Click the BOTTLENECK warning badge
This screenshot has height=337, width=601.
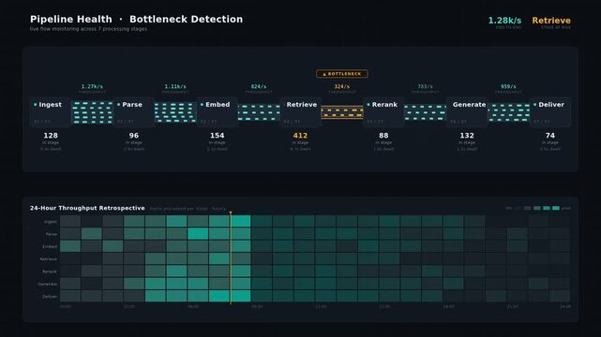(342, 74)
